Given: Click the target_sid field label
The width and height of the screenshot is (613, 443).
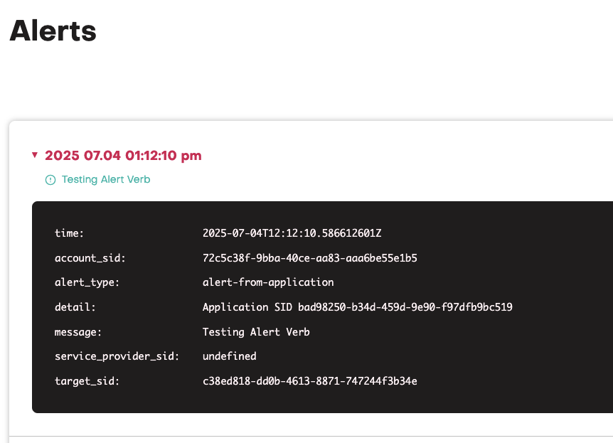Looking at the screenshot, I should 83,381.
